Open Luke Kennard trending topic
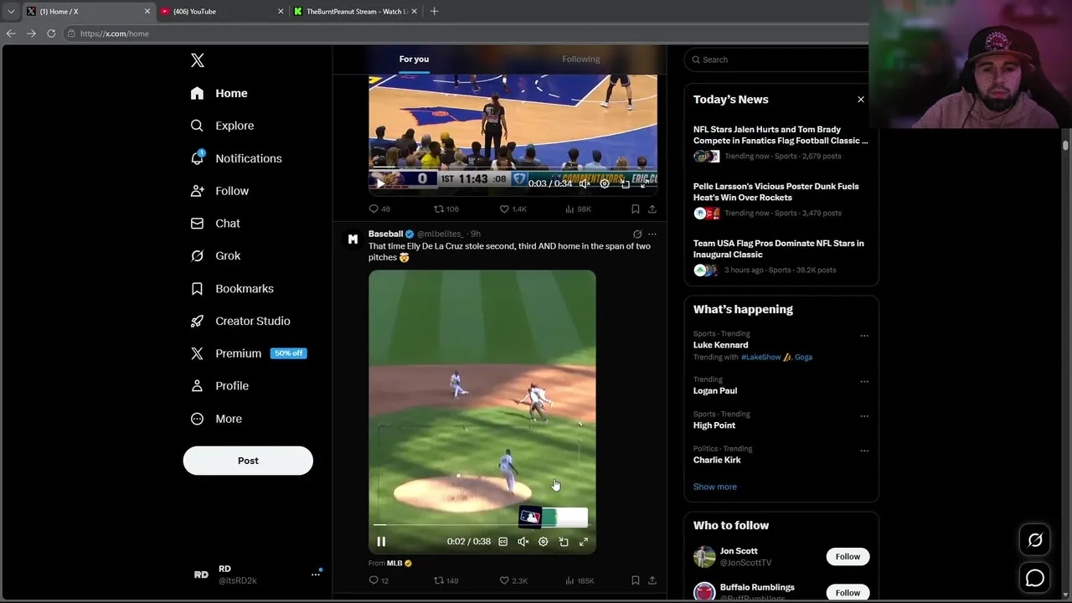The height and width of the screenshot is (603, 1072). [720, 345]
